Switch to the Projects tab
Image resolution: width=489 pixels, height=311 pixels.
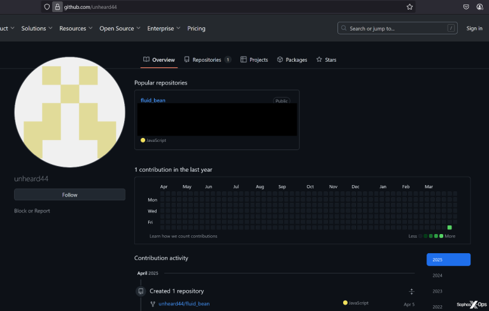tap(254, 60)
